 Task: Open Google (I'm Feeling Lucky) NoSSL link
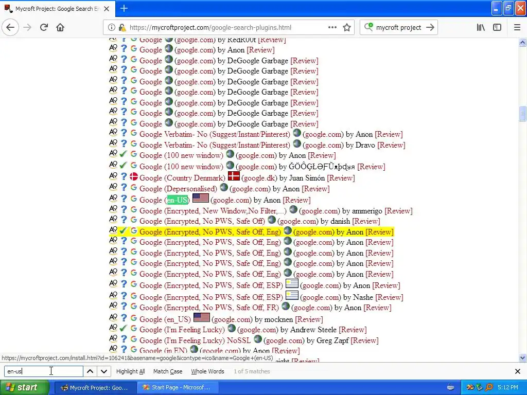195,340
